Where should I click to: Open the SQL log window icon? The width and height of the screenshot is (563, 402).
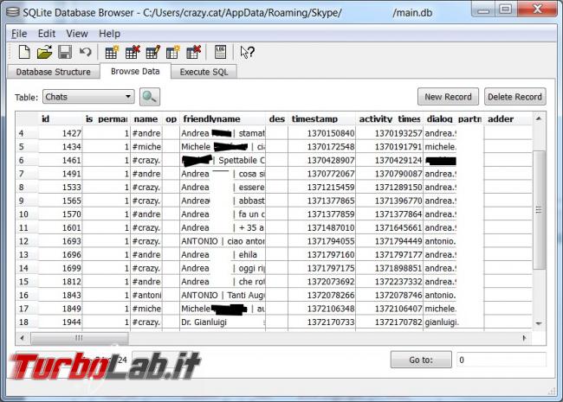click(x=220, y=53)
